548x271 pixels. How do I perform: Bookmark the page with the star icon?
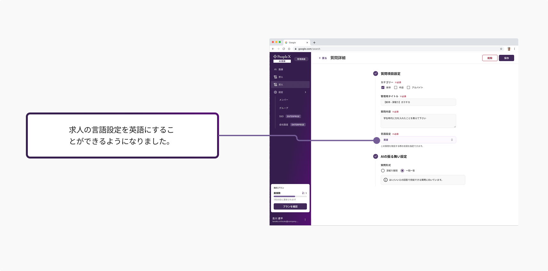(x=501, y=49)
